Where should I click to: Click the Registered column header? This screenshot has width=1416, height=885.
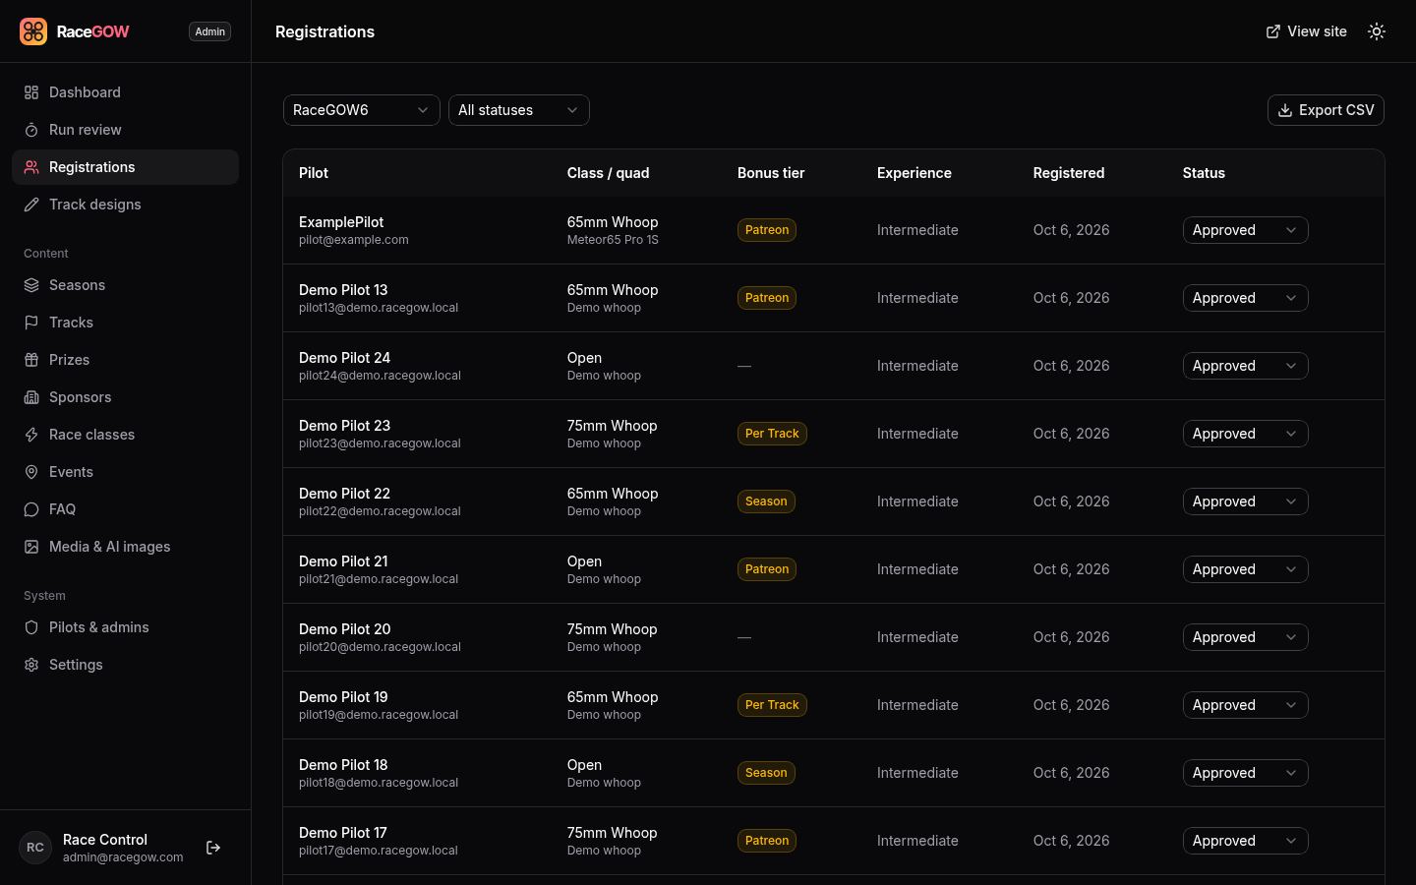tap(1069, 173)
